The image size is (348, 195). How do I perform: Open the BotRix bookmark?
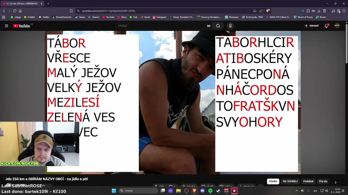(x=44, y=17)
